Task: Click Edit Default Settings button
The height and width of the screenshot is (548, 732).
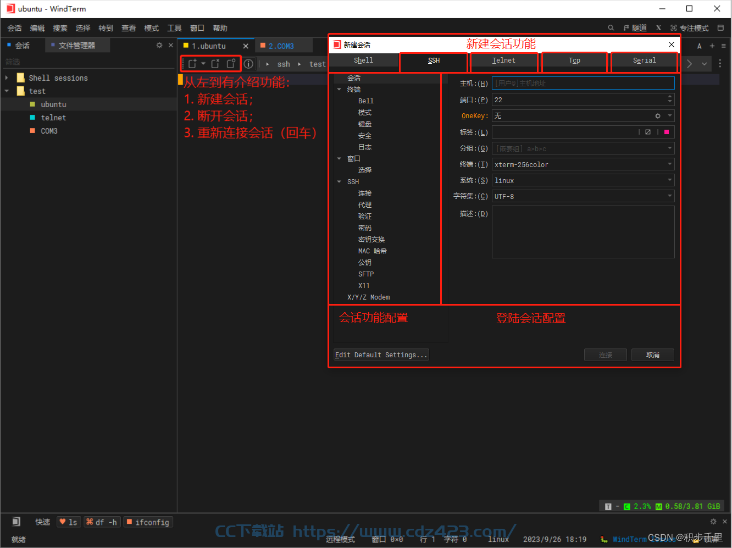Action: (381, 355)
